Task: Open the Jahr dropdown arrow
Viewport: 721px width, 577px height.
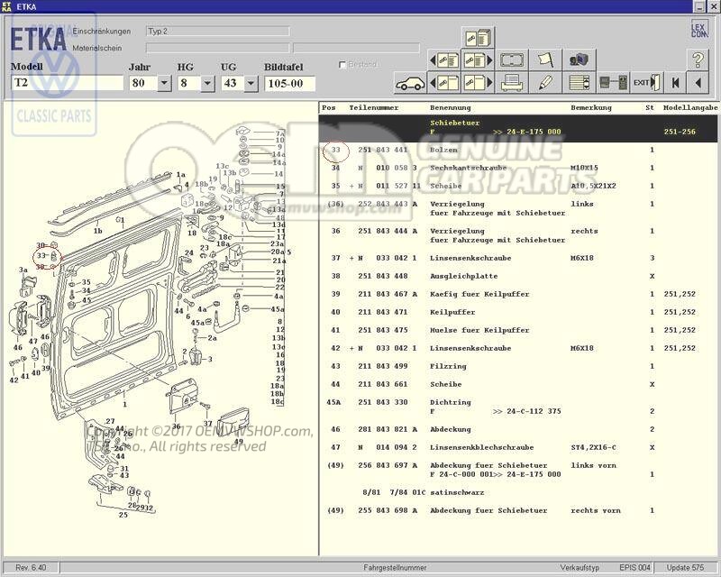Action: 164,83
